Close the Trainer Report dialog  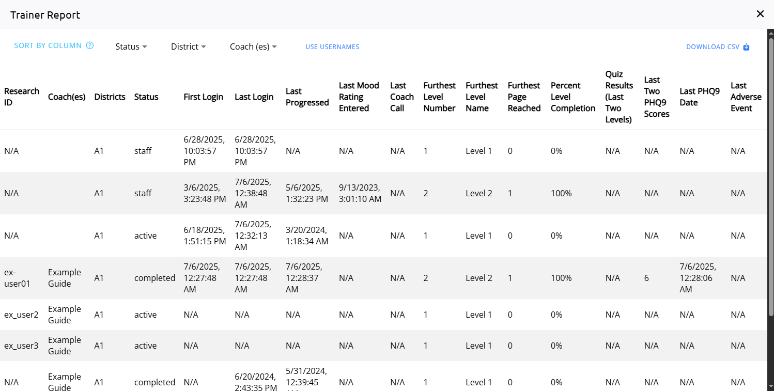760,14
